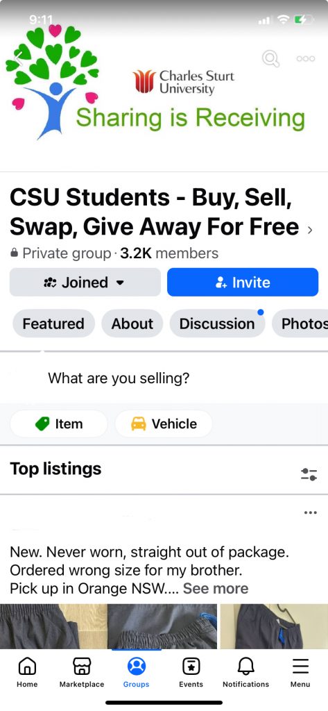
Task: Expand group title chevron for details
Action: pos(310,230)
